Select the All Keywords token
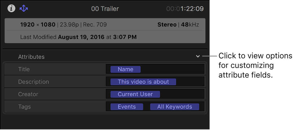 [x=174, y=107]
